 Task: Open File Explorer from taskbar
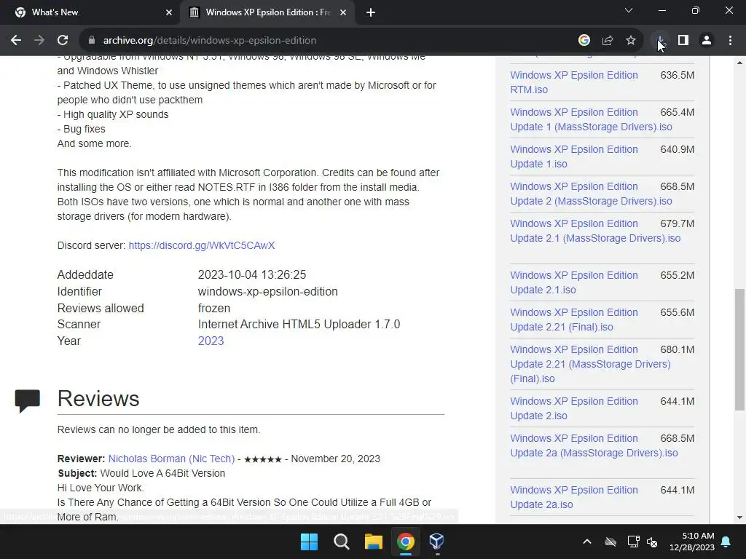(x=374, y=542)
